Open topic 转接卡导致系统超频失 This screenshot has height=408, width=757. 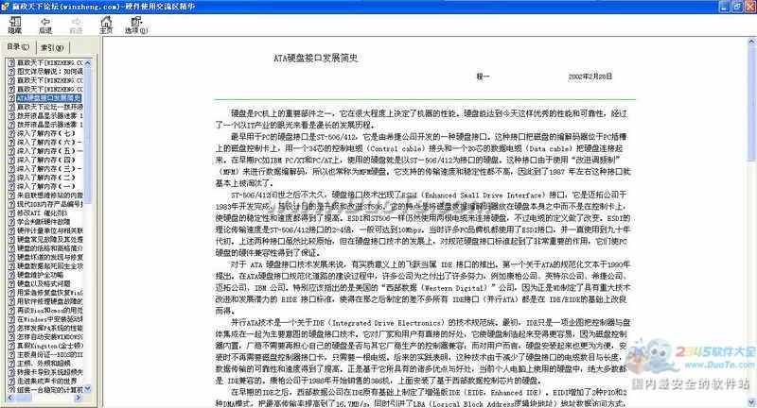tap(50, 371)
